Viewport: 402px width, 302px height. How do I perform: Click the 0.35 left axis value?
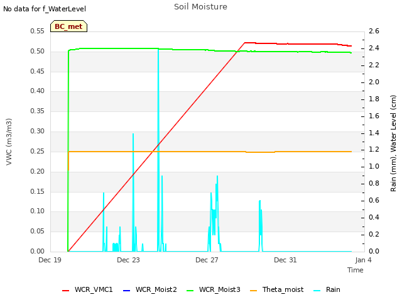pos(37,111)
